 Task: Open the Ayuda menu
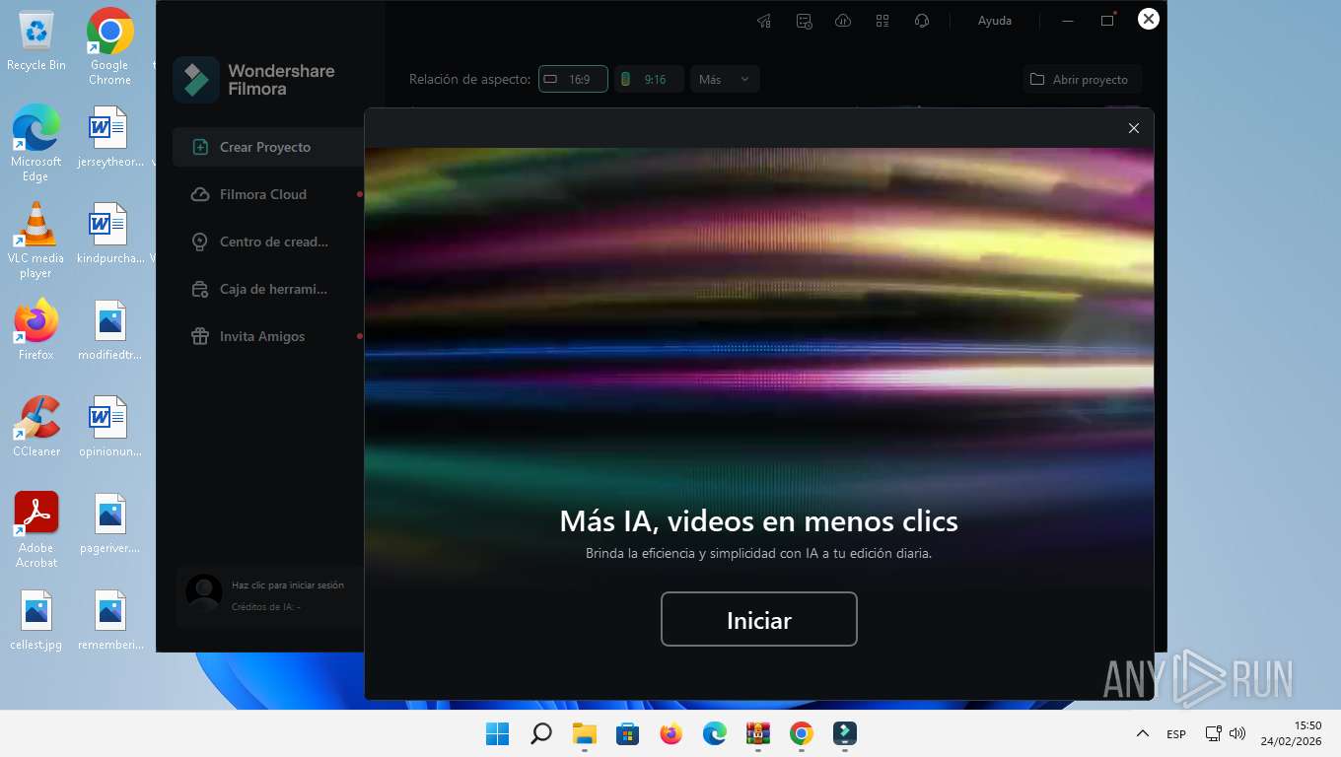(994, 21)
